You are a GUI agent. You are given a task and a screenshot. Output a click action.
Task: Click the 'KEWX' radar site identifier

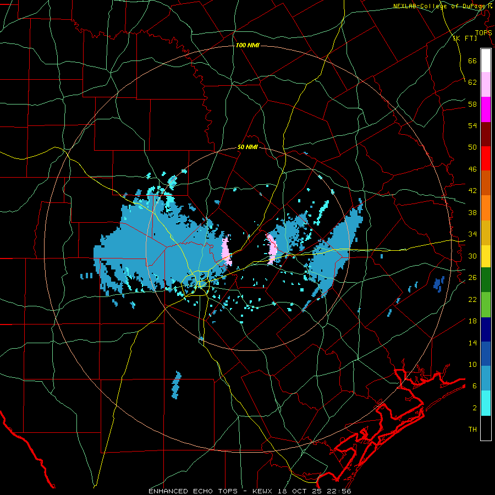[x=263, y=491]
